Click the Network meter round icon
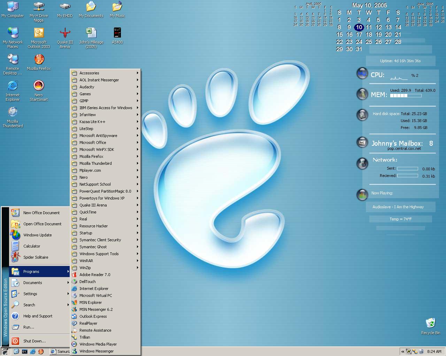Image resolution: width=446 pixels, height=356 pixels. (362, 163)
